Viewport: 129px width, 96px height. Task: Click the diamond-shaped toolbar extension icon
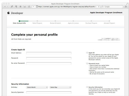(x=20, y=7)
